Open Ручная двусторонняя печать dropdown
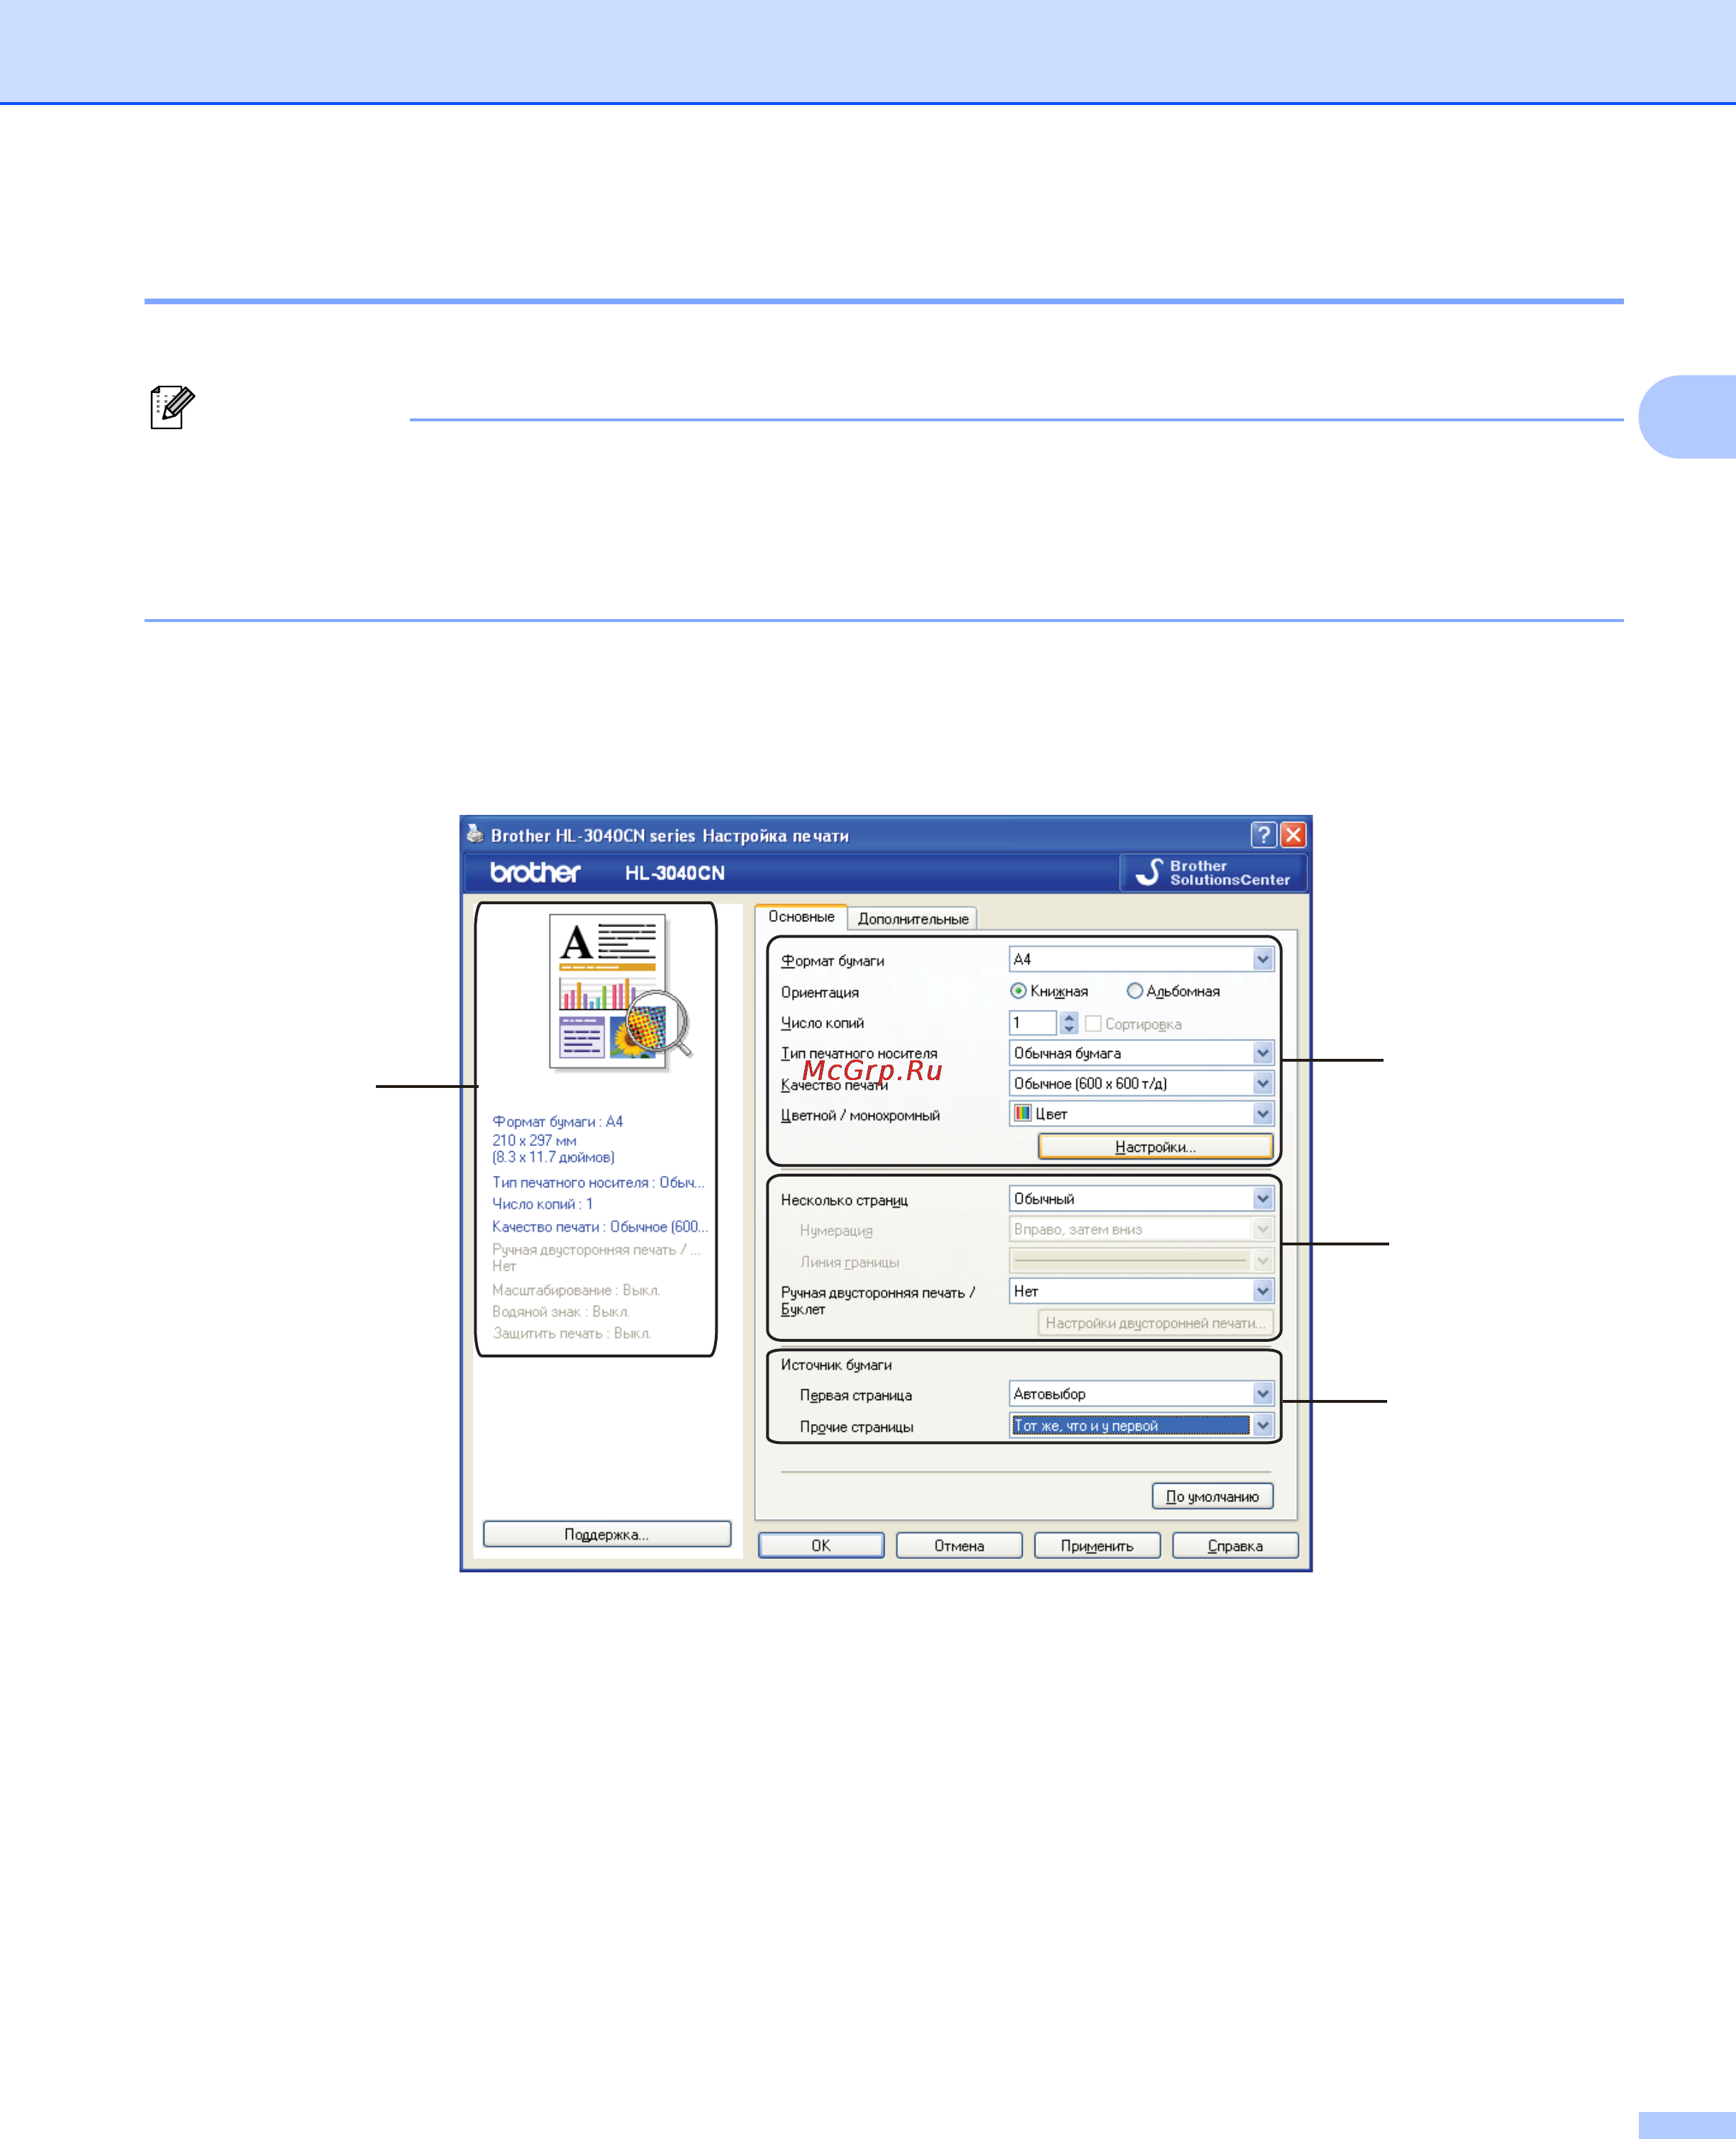The width and height of the screenshot is (1736, 2139). coord(1141,1292)
